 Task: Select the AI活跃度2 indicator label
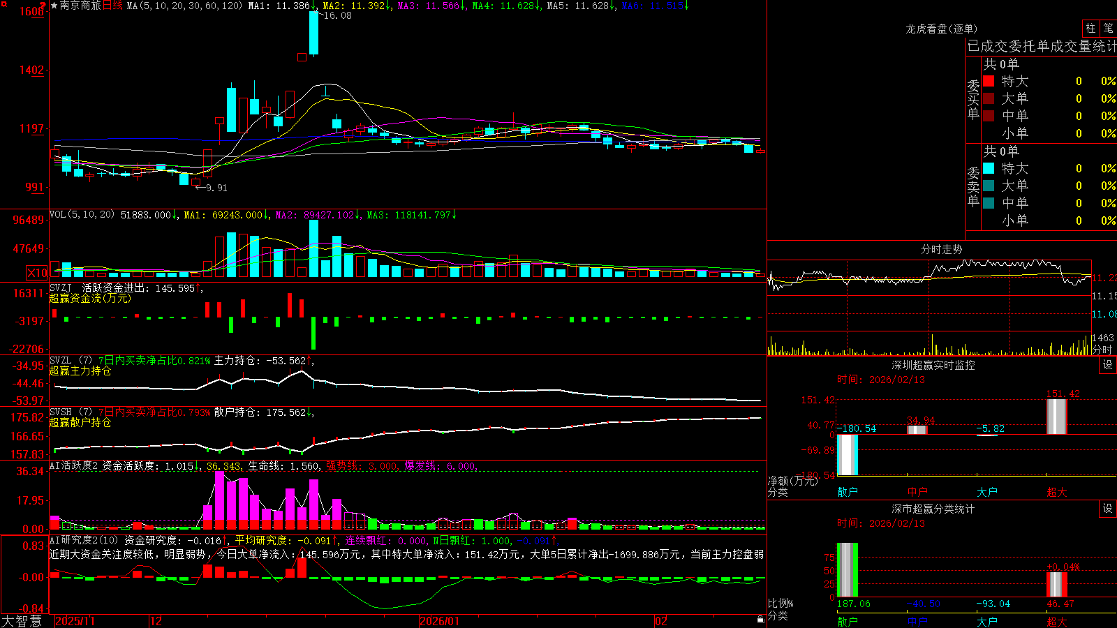tap(74, 465)
